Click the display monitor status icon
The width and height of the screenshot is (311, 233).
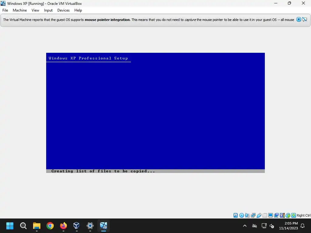pos(270,215)
